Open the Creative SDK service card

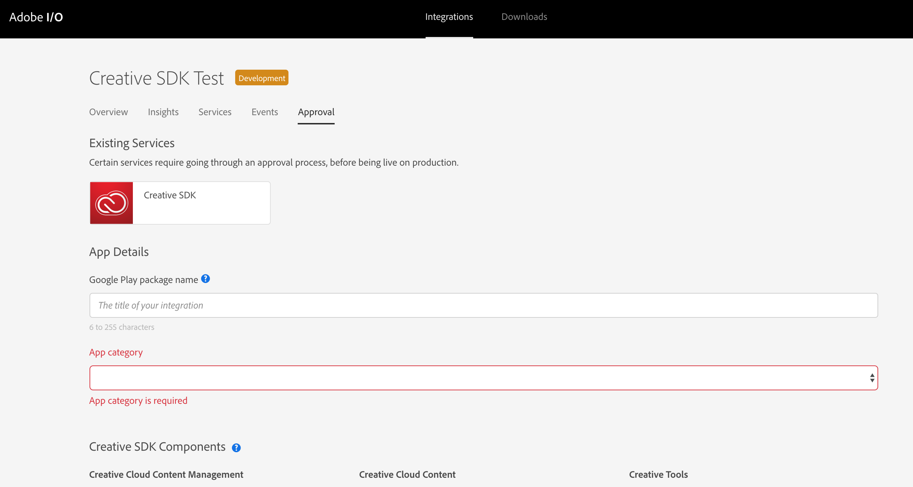tap(180, 203)
